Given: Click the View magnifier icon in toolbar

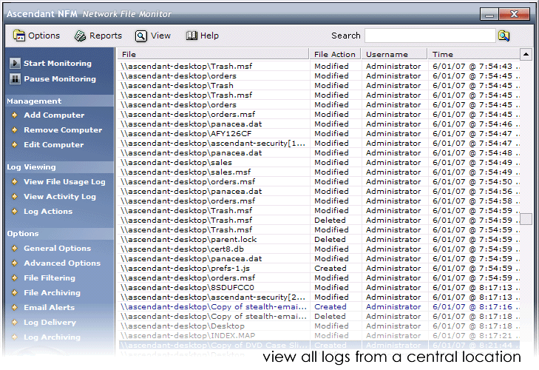Looking at the screenshot, I should point(140,36).
